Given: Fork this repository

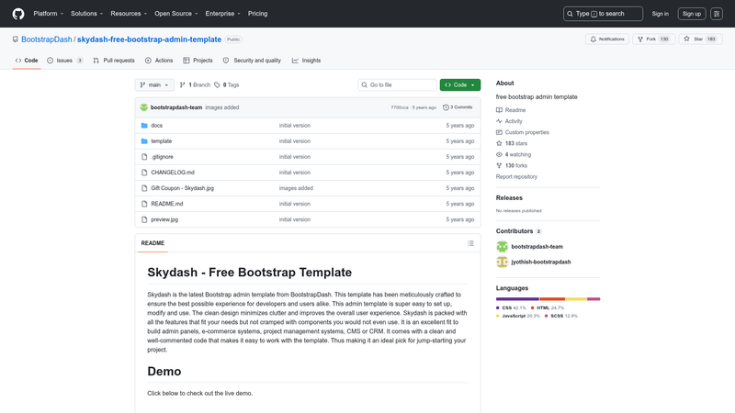Looking at the screenshot, I should pos(653,39).
